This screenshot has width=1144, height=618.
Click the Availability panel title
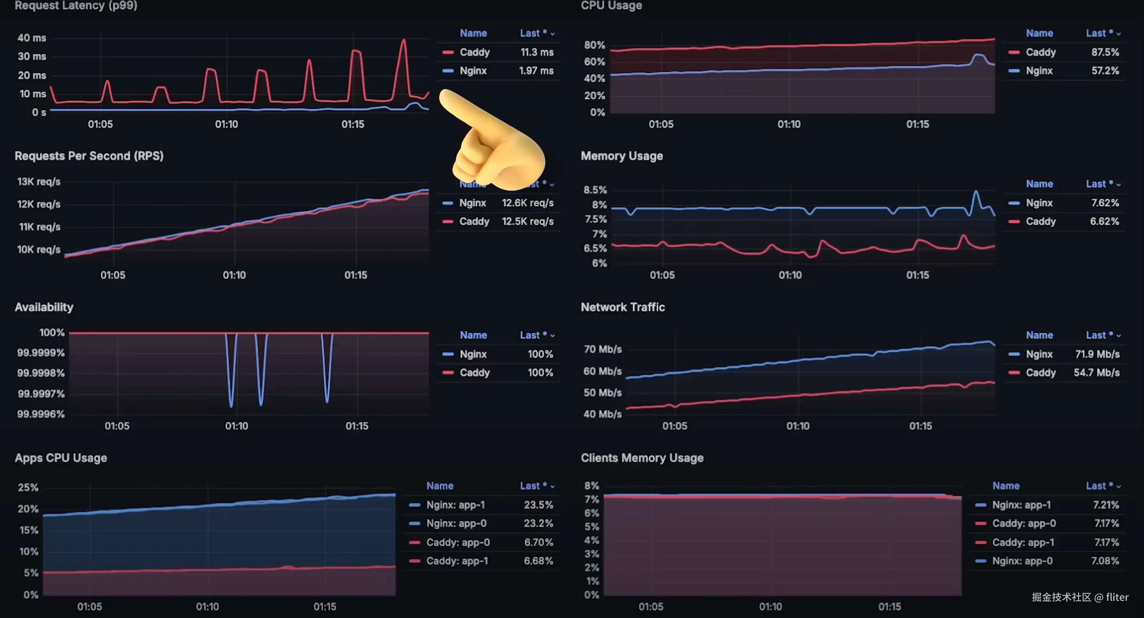44,307
